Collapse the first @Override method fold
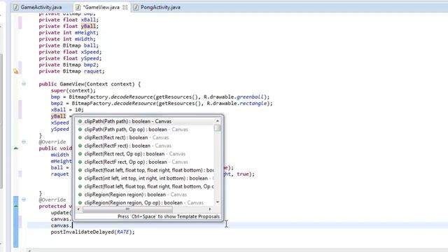The image size is (448, 252). click(24, 141)
